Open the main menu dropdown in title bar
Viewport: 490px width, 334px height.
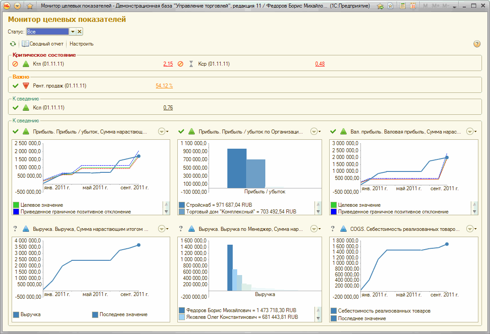point(17,6)
